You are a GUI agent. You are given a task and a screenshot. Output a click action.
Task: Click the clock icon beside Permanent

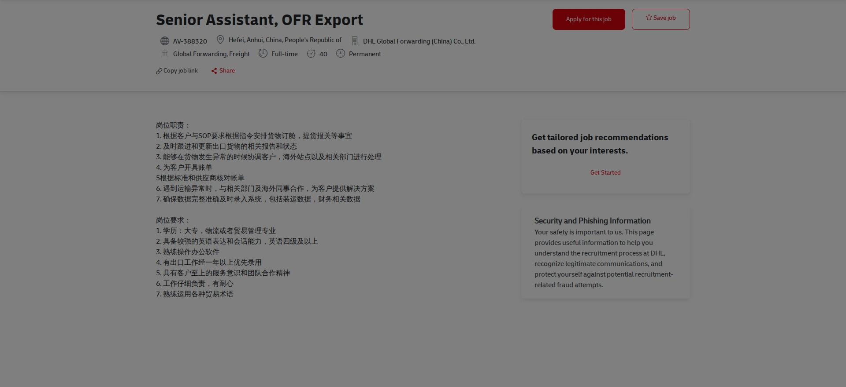[x=341, y=54]
